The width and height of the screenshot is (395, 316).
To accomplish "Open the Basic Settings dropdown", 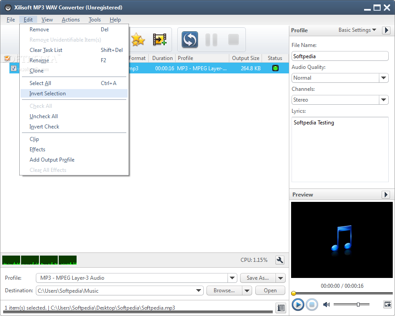I will pyautogui.click(x=357, y=30).
